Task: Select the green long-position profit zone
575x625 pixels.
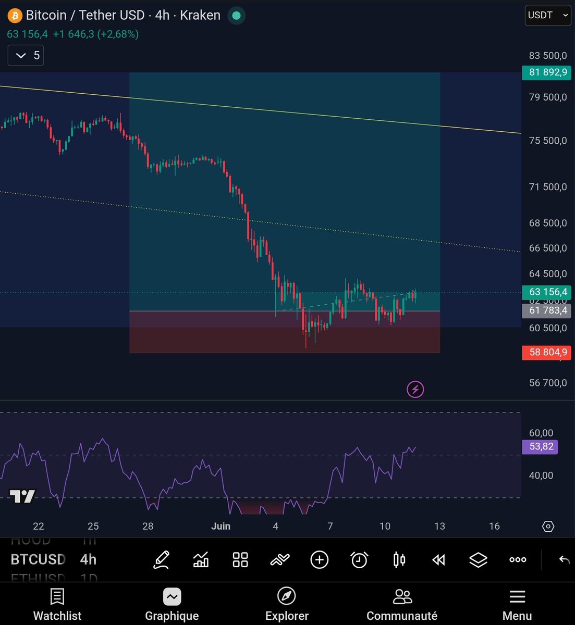Action: (284, 192)
